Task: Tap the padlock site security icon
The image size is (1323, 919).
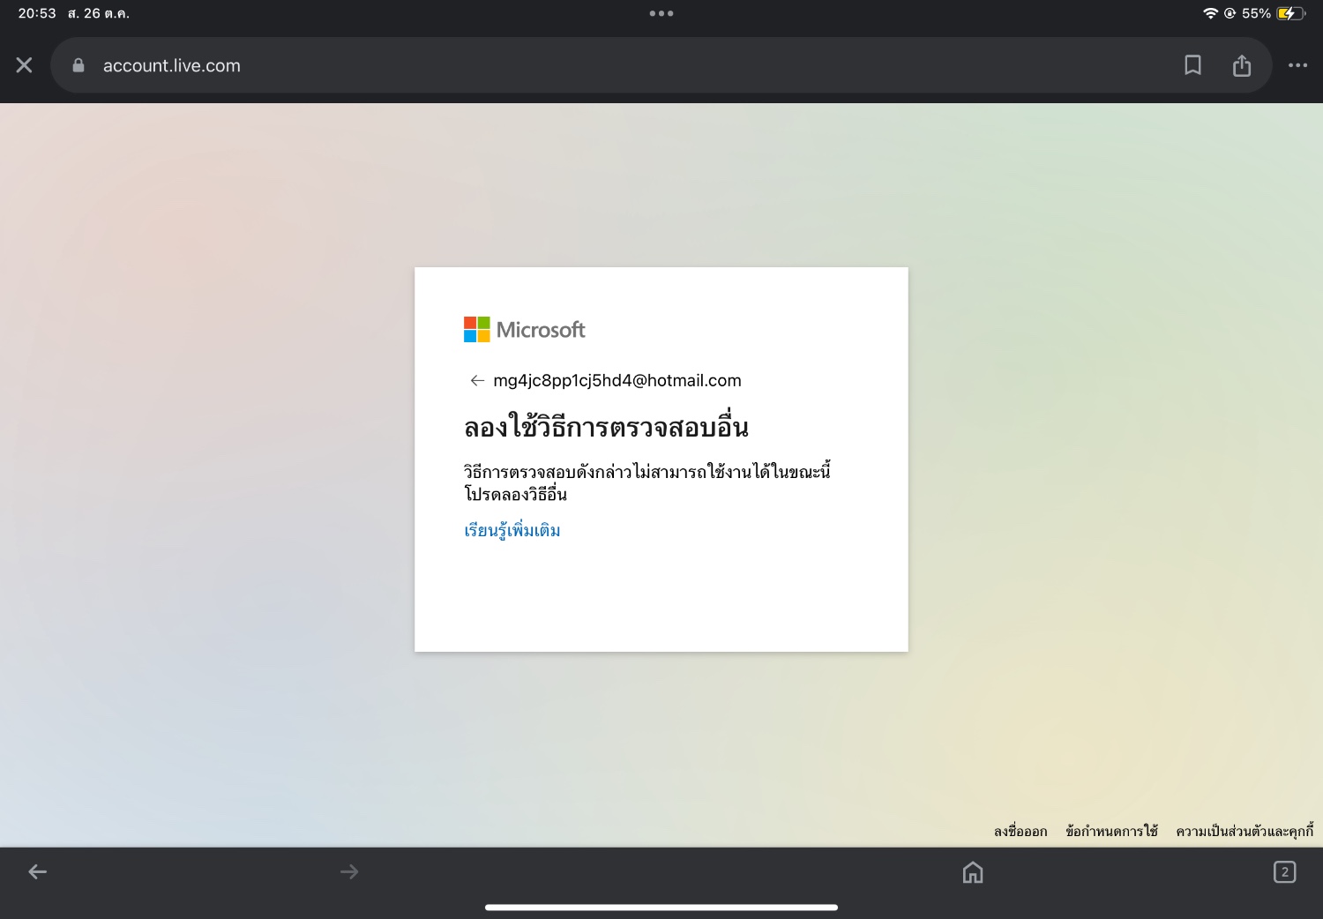Action: click(78, 65)
